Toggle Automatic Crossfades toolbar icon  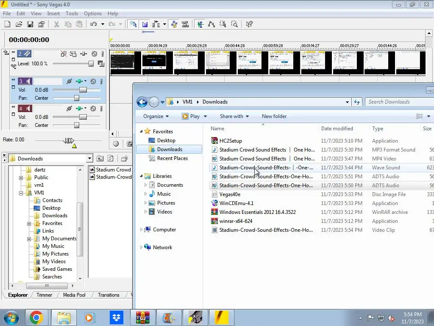coord(145,24)
